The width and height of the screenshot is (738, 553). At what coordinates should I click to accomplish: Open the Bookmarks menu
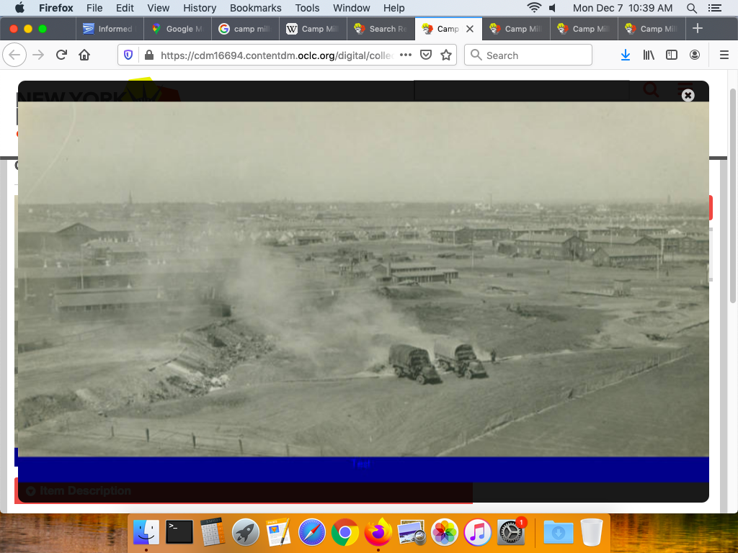(255, 8)
